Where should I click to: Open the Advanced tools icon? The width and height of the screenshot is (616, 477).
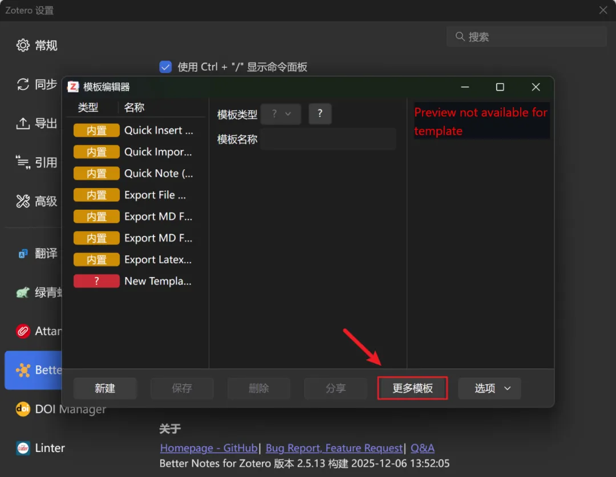point(23,201)
